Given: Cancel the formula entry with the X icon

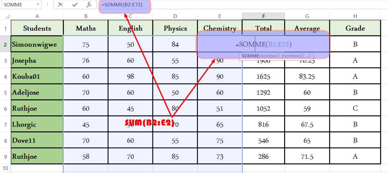Looking at the screenshot, I should pyautogui.click(x=60, y=5).
